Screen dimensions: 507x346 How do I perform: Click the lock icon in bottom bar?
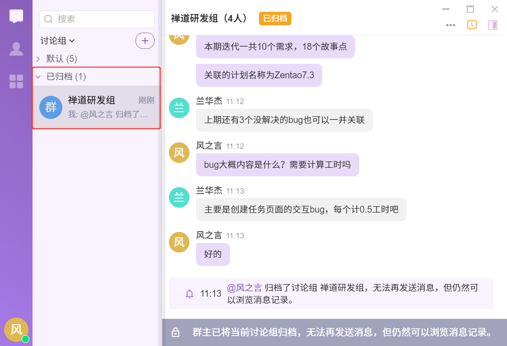[176, 332]
